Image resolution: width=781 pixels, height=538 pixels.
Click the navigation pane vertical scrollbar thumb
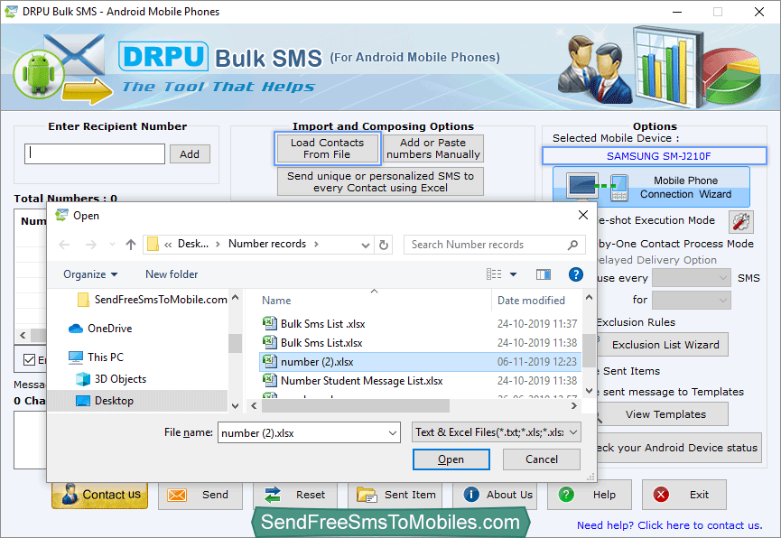[235, 343]
